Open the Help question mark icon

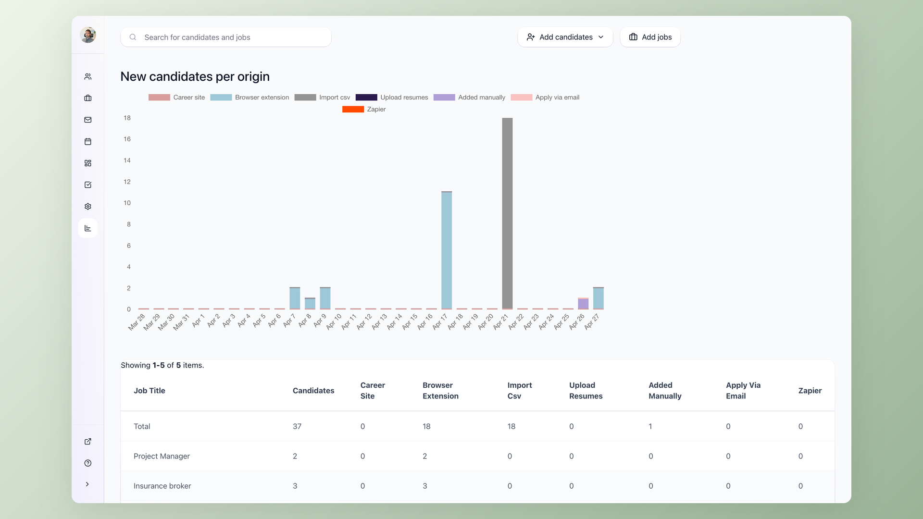(87, 463)
